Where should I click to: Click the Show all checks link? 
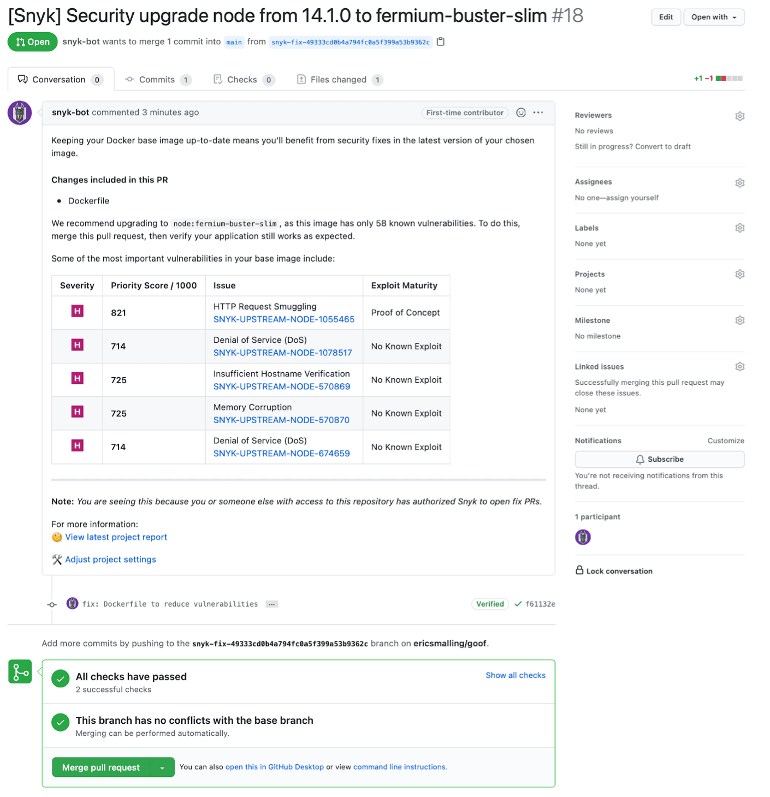pyautogui.click(x=515, y=675)
